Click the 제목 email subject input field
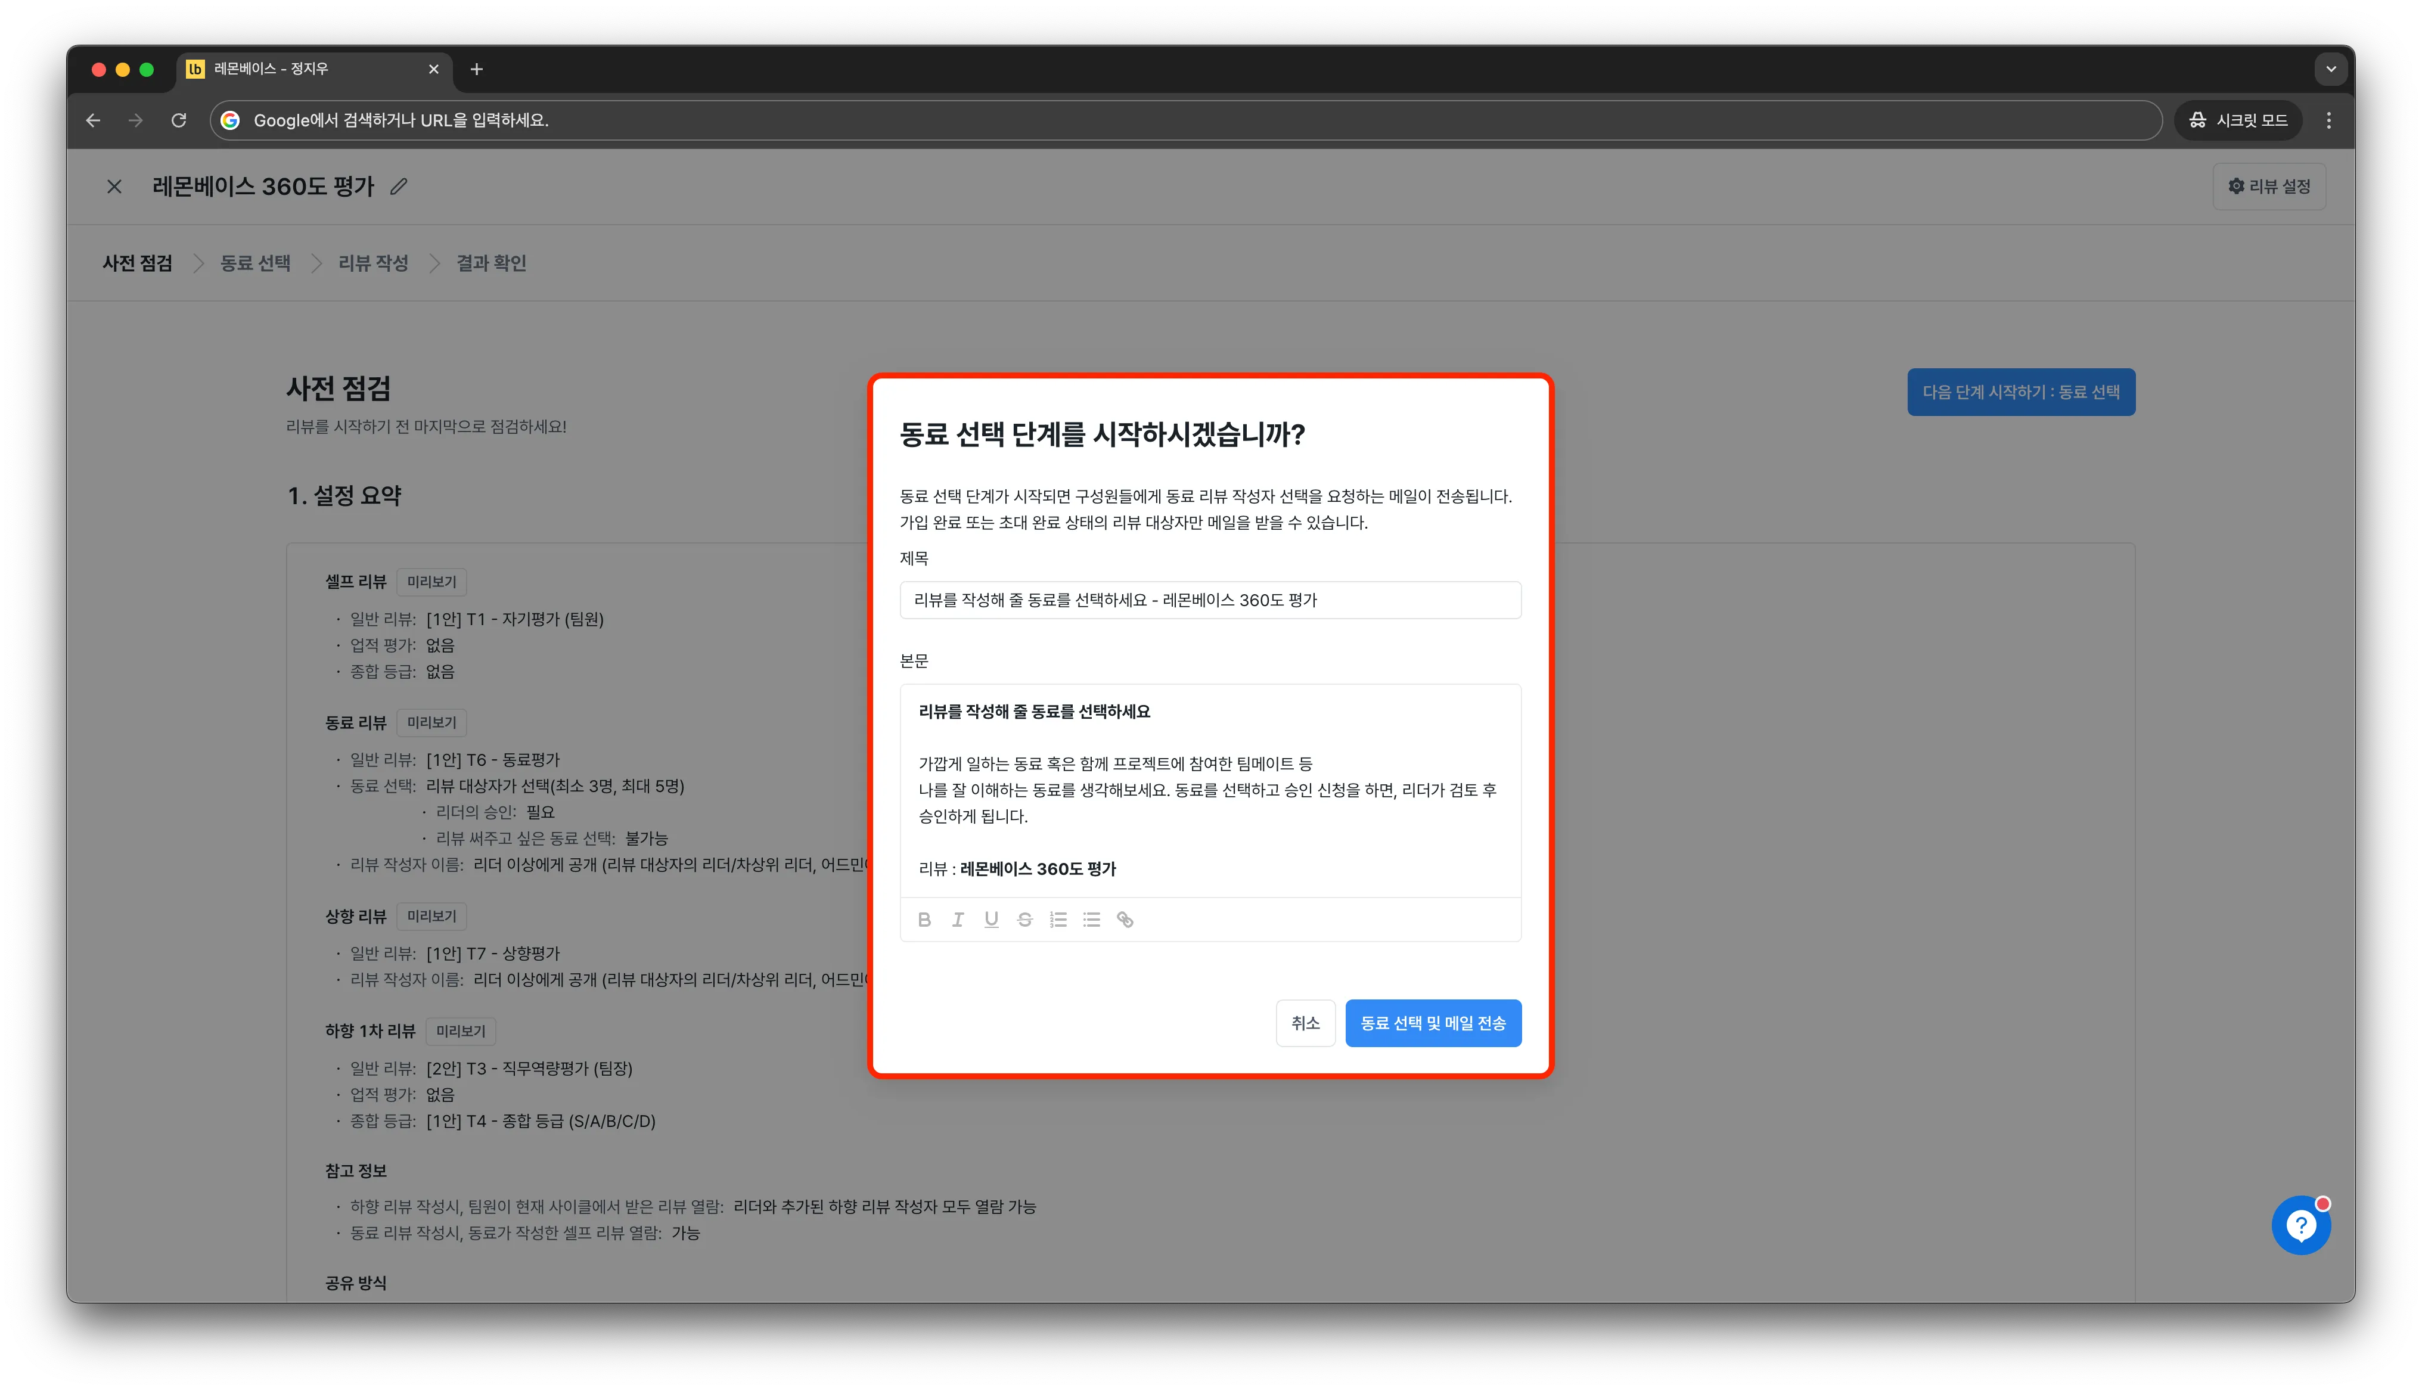 [x=1210, y=600]
